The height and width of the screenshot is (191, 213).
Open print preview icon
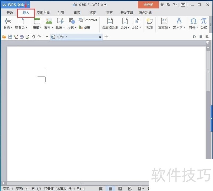tap(27, 37)
